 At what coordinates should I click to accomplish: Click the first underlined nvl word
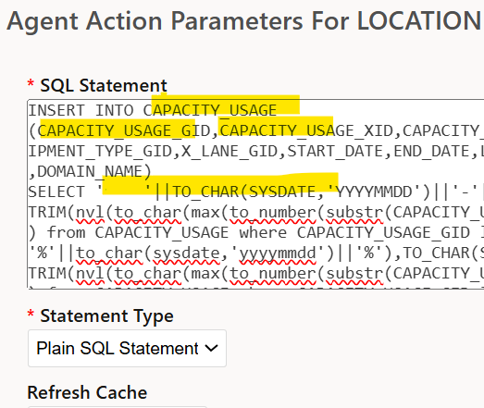tap(90, 213)
